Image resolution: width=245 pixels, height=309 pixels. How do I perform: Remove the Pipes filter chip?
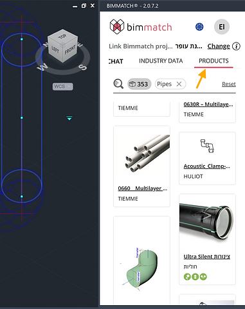click(179, 84)
